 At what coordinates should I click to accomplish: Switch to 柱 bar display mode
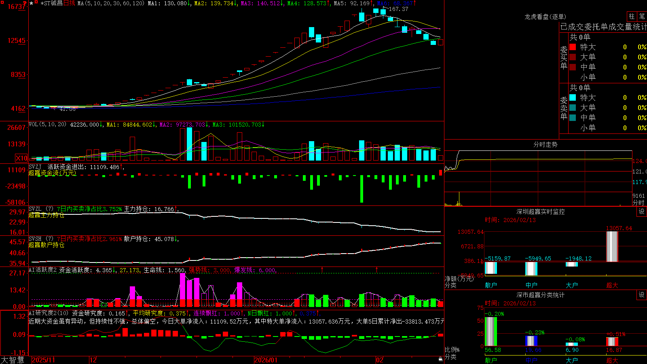point(632,16)
